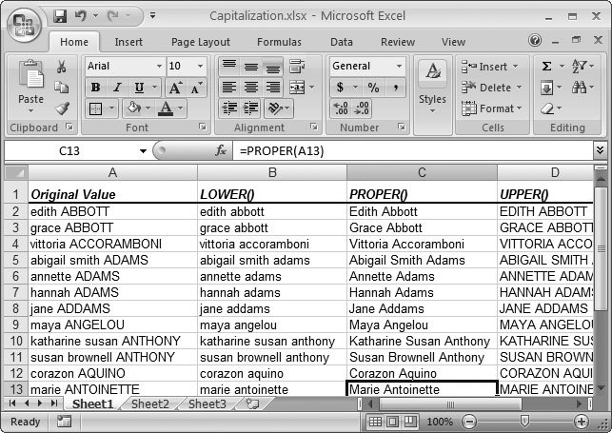Cut selection with scissors icon
The width and height of the screenshot is (612, 433).
[x=61, y=67]
